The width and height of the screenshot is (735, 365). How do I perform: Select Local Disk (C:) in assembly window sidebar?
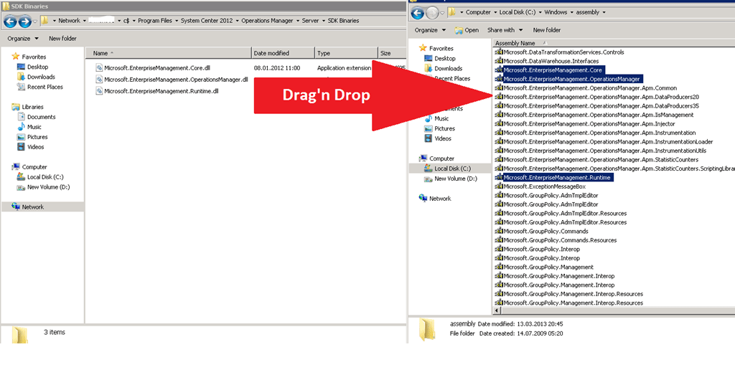(452, 169)
